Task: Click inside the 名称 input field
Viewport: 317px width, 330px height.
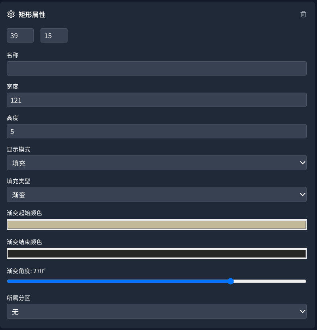Action: (x=157, y=68)
